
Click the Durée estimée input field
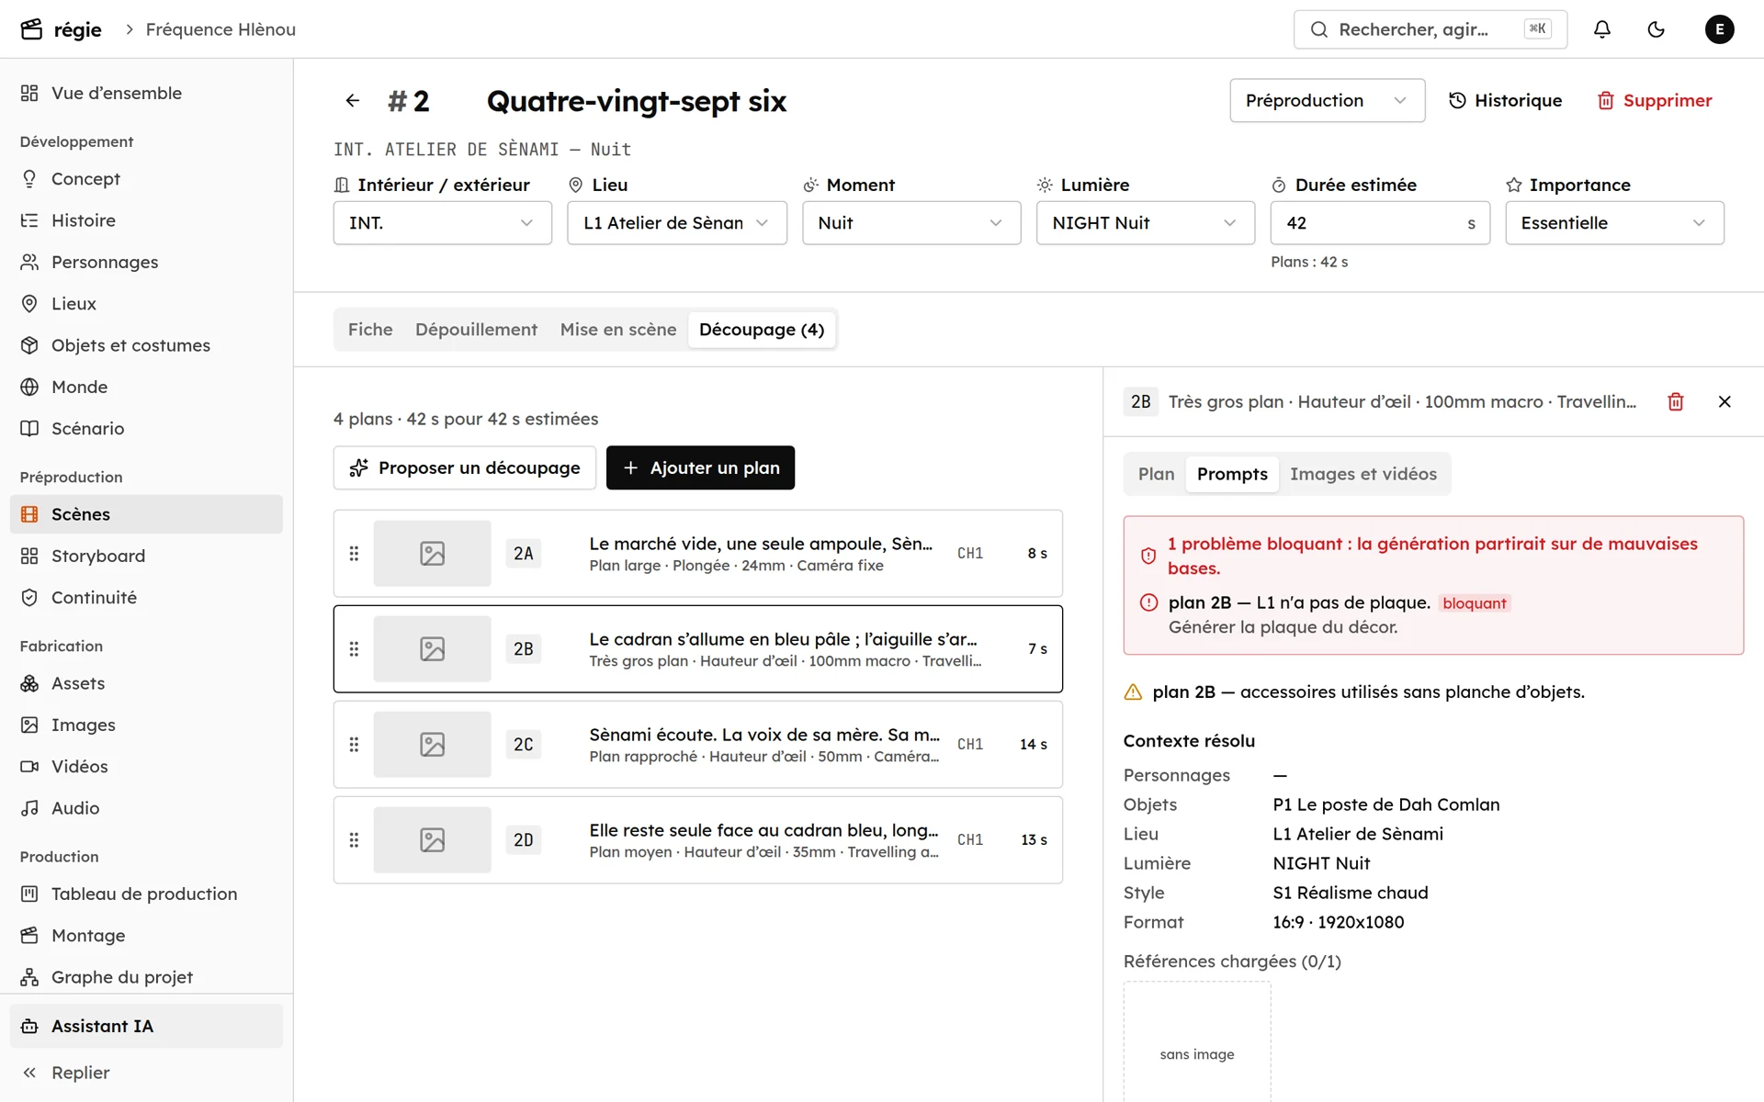tap(1379, 223)
